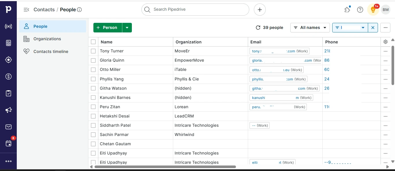Open the clipboard checkmark icon in sidebar
This screenshot has height=171, width=395.
pyautogui.click(x=8, y=93)
